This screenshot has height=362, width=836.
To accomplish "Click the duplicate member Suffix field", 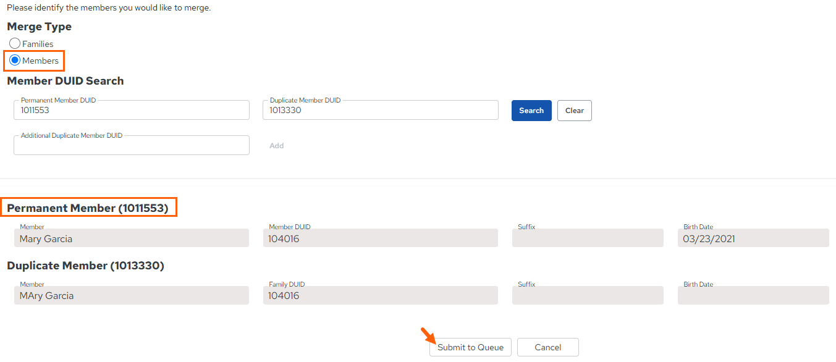I will coord(588,295).
